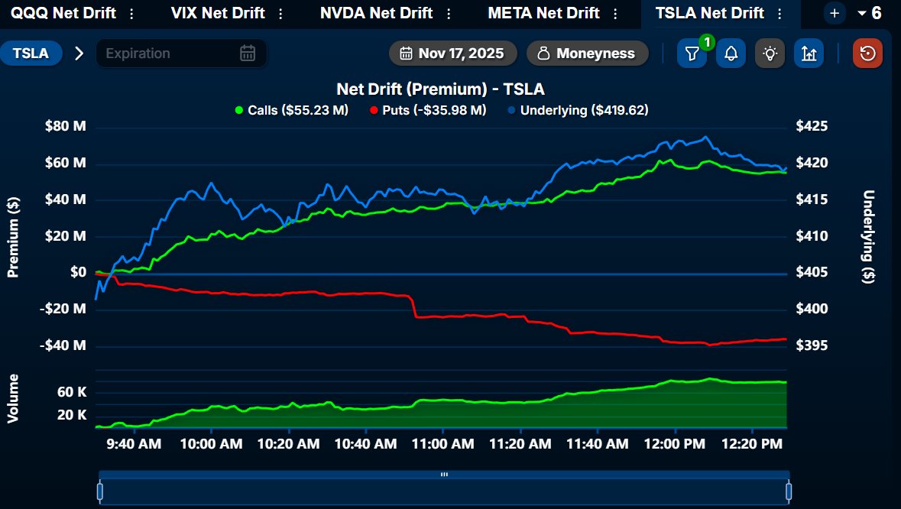Click the chart title Net Drift (Premium) - TSLA
The height and width of the screenshot is (509, 901).
coord(440,89)
